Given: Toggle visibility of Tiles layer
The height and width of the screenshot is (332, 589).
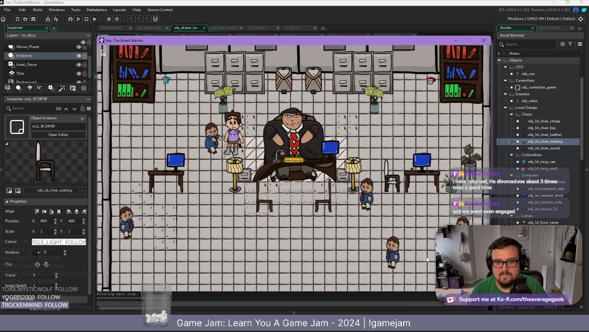Looking at the screenshot, I should tap(79, 74).
